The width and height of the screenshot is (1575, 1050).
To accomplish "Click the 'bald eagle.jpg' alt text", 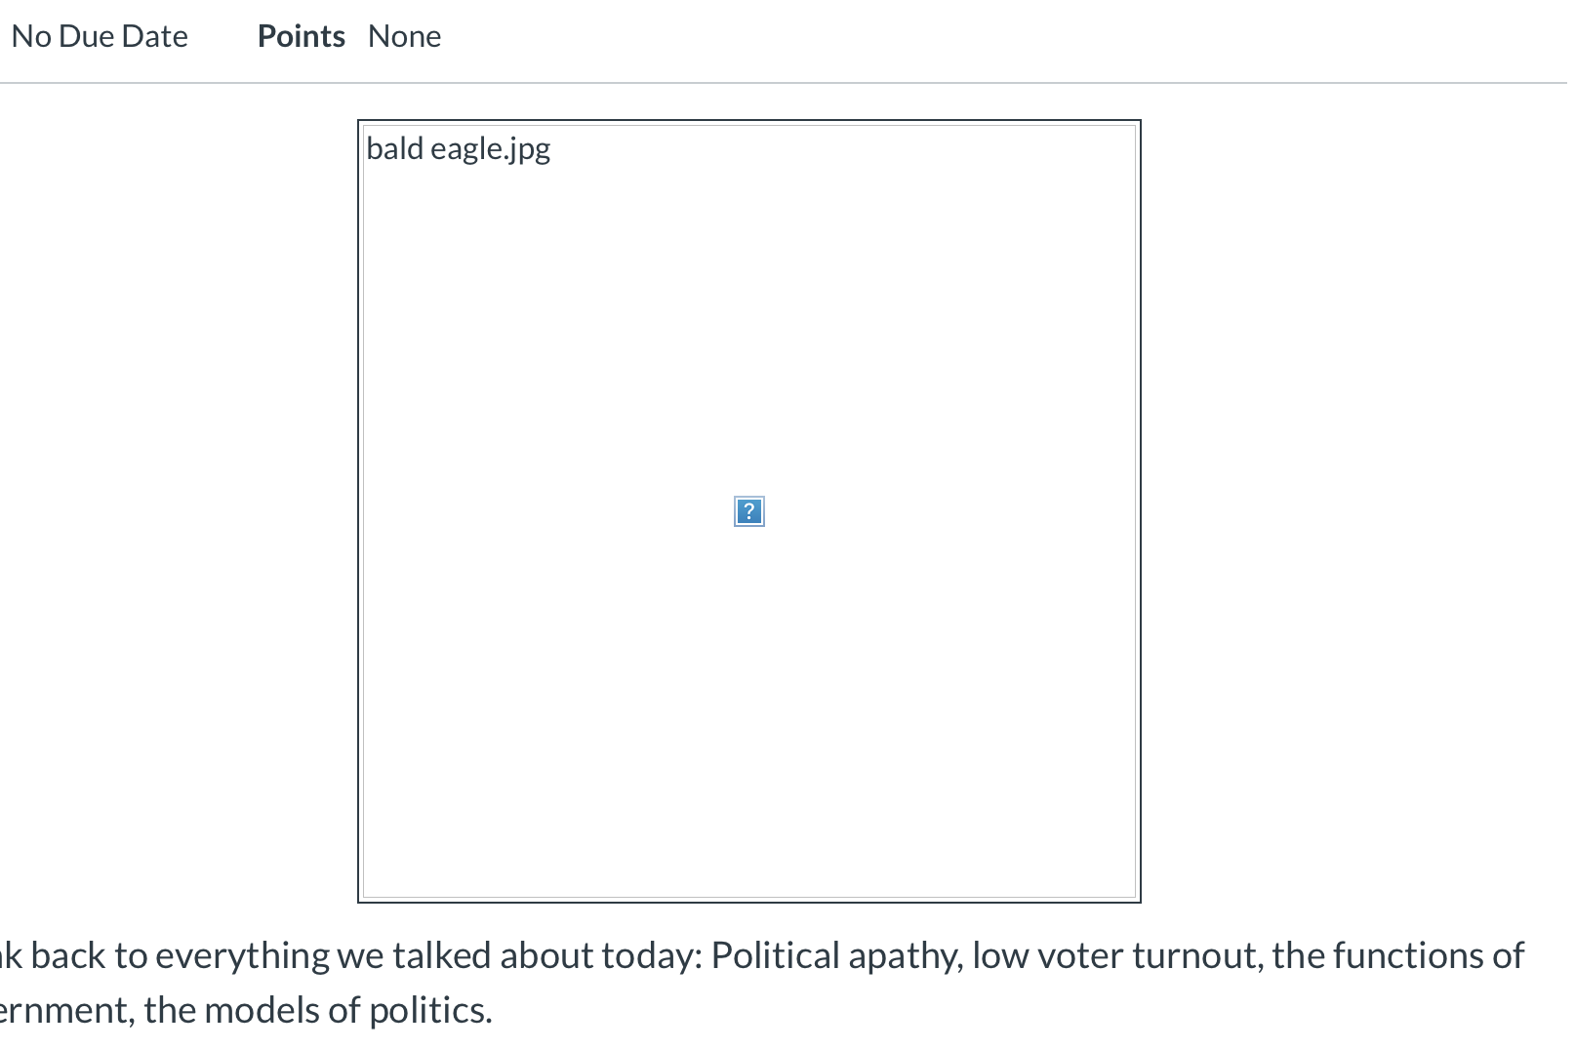I will pyautogui.click(x=458, y=148).
